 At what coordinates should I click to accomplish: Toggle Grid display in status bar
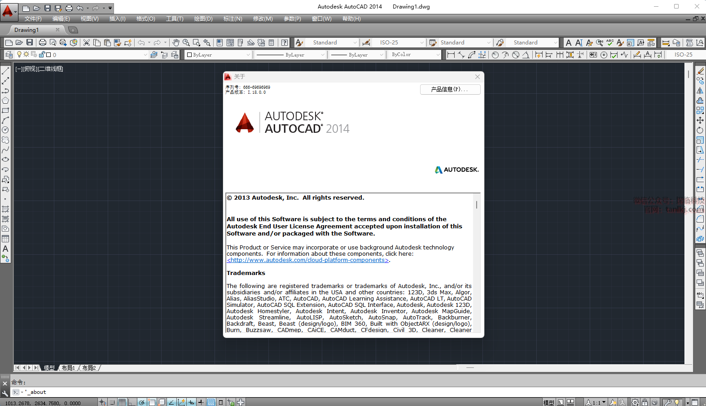(122, 402)
